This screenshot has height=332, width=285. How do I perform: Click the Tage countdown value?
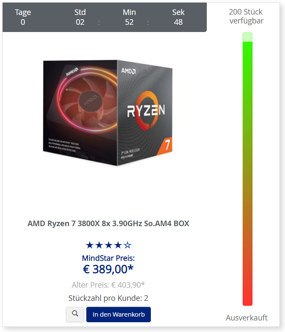[23, 22]
